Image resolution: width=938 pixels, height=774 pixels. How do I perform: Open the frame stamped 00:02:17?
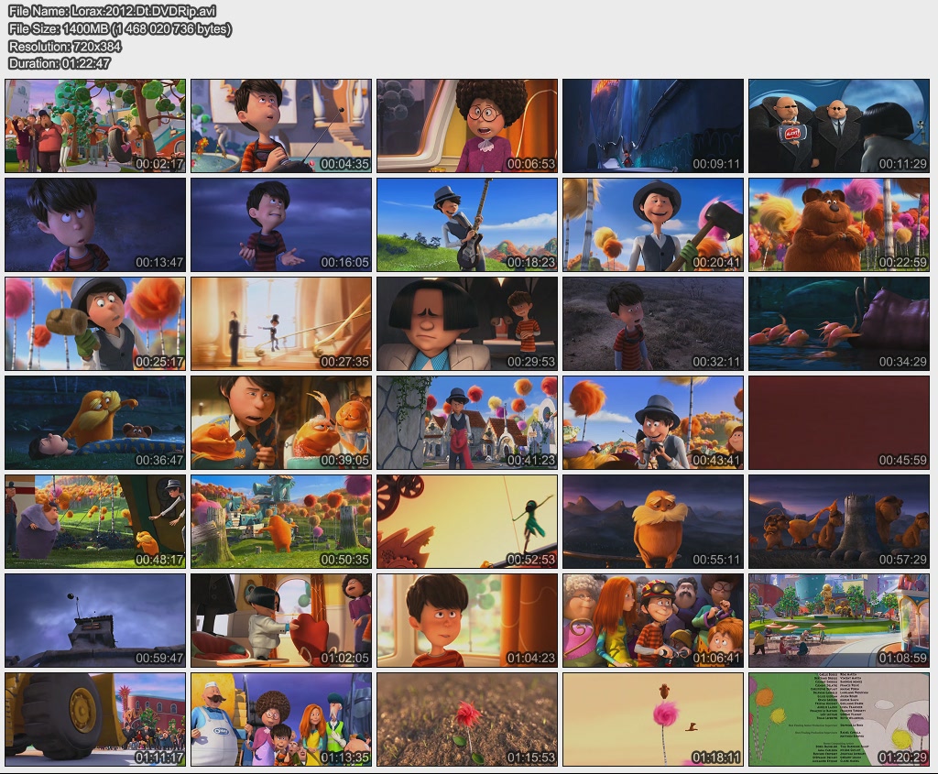95,125
